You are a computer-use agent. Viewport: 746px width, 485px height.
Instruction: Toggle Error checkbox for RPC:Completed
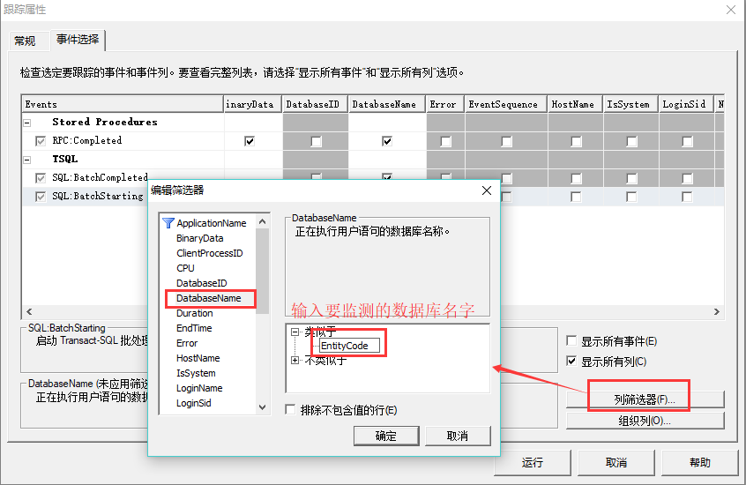pyautogui.click(x=445, y=141)
